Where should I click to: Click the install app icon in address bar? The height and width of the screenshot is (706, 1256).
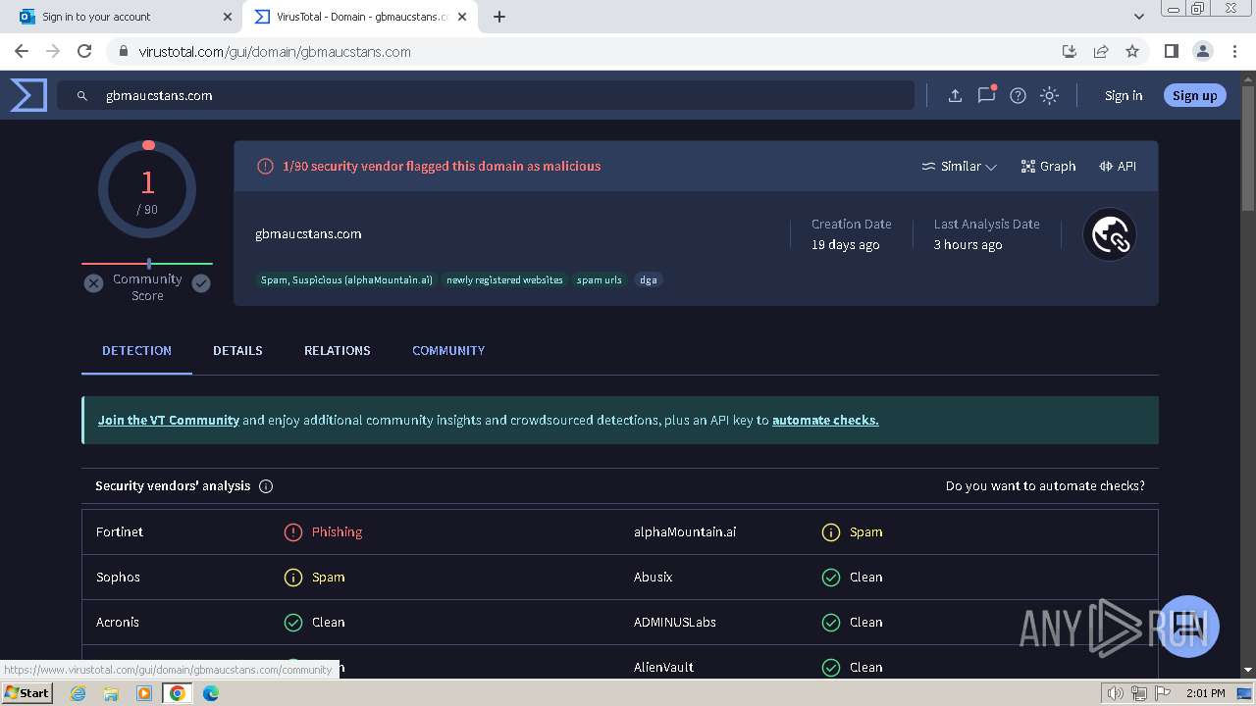click(x=1070, y=51)
